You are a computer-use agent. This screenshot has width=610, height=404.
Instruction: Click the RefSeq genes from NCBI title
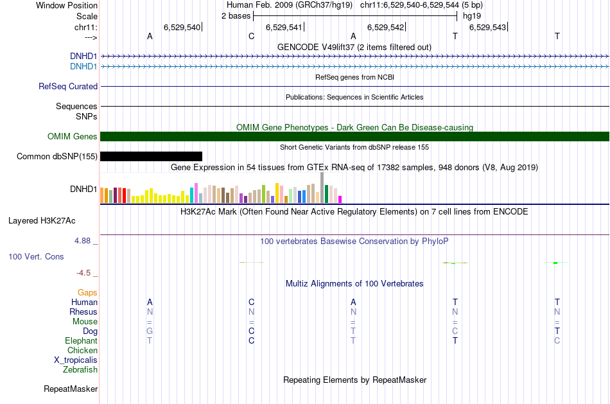tap(355, 78)
